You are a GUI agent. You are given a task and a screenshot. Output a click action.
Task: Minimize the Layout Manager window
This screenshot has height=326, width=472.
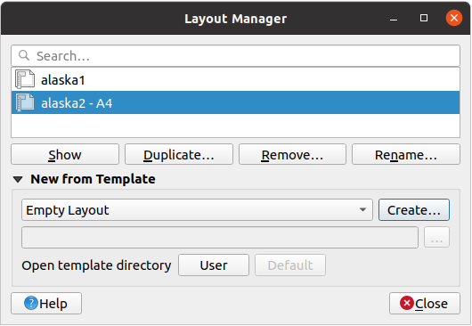click(x=394, y=19)
